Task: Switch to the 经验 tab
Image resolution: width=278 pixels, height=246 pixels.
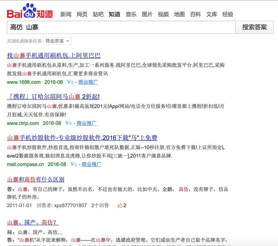Action: (228, 14)
